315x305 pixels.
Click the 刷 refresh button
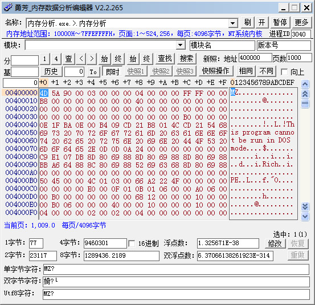(247, 22)
